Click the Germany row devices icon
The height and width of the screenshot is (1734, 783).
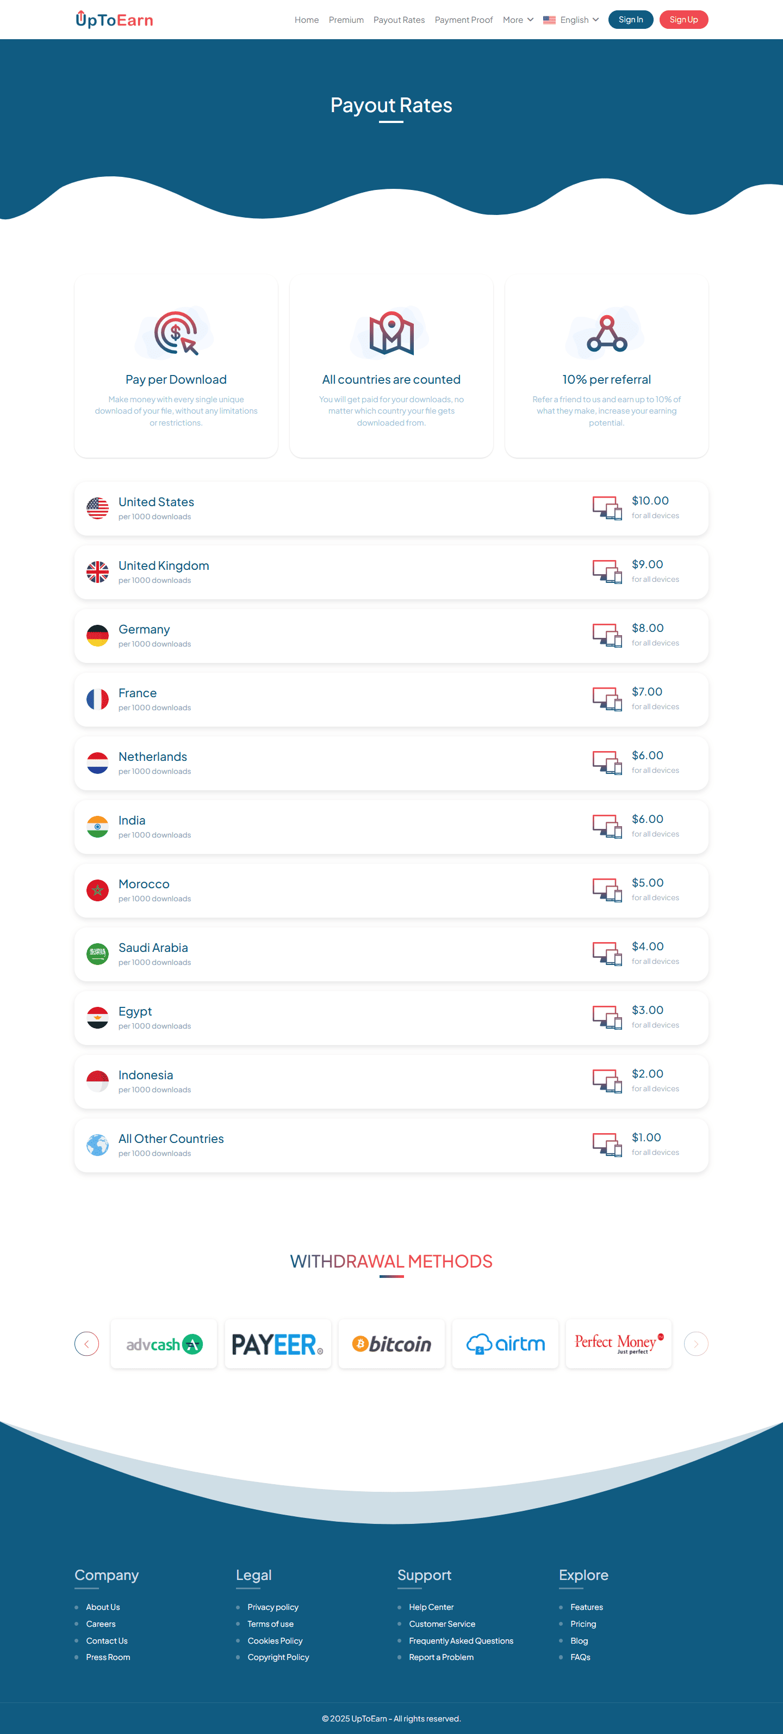607,636
